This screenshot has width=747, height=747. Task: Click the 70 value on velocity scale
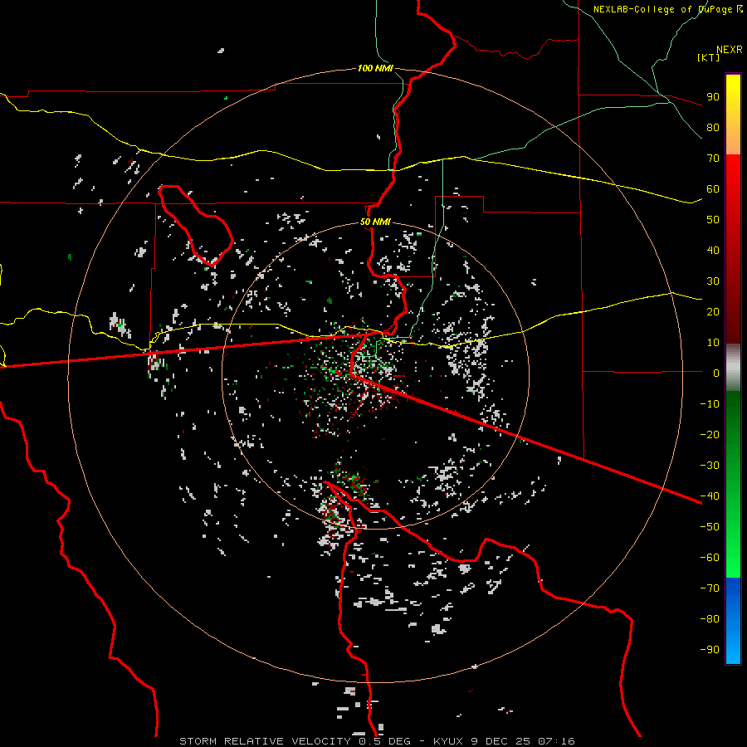click(713, 159)
